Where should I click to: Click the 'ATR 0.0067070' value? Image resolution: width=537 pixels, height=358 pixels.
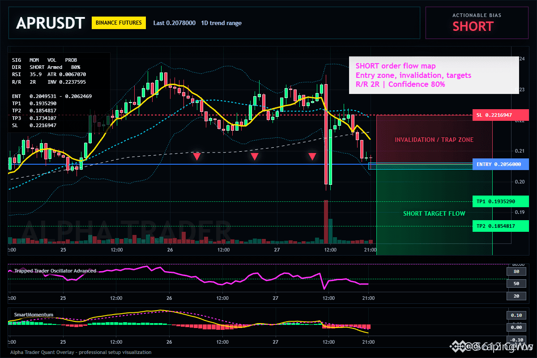pos(67,74)
